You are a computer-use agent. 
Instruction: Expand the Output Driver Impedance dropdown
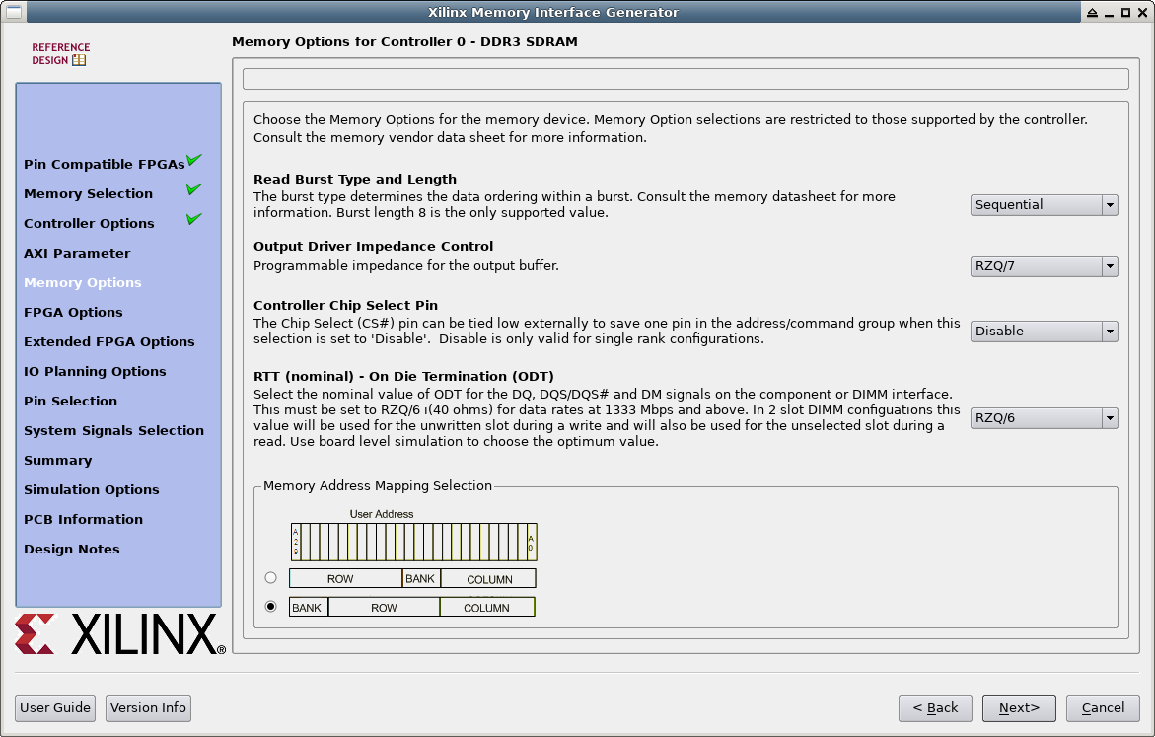(1044, 266)
